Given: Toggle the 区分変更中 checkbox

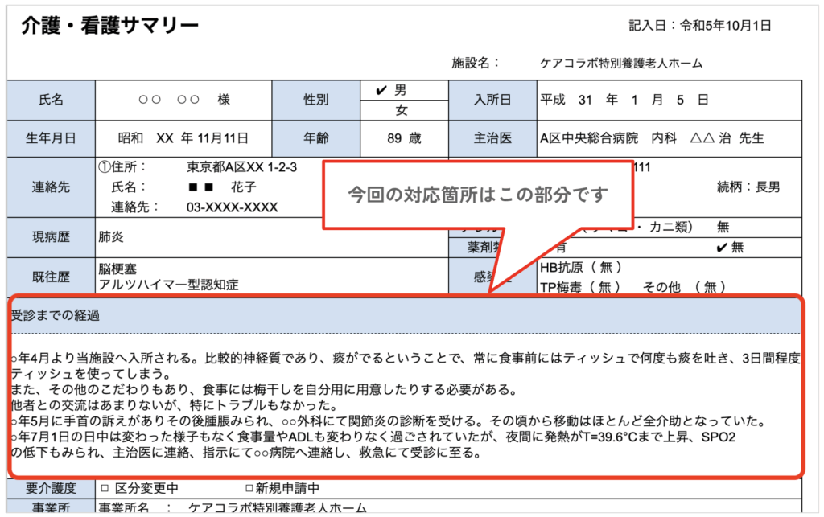Looking at the screenshot, I should (104, 488).
